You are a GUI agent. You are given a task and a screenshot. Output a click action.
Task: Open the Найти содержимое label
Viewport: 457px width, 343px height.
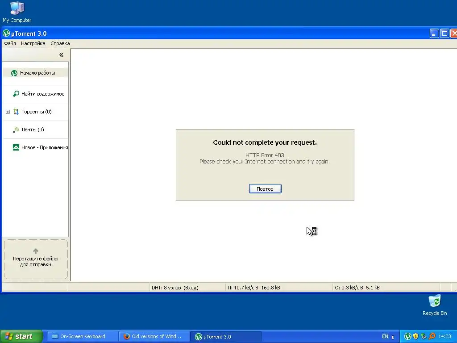coord(43,94)
